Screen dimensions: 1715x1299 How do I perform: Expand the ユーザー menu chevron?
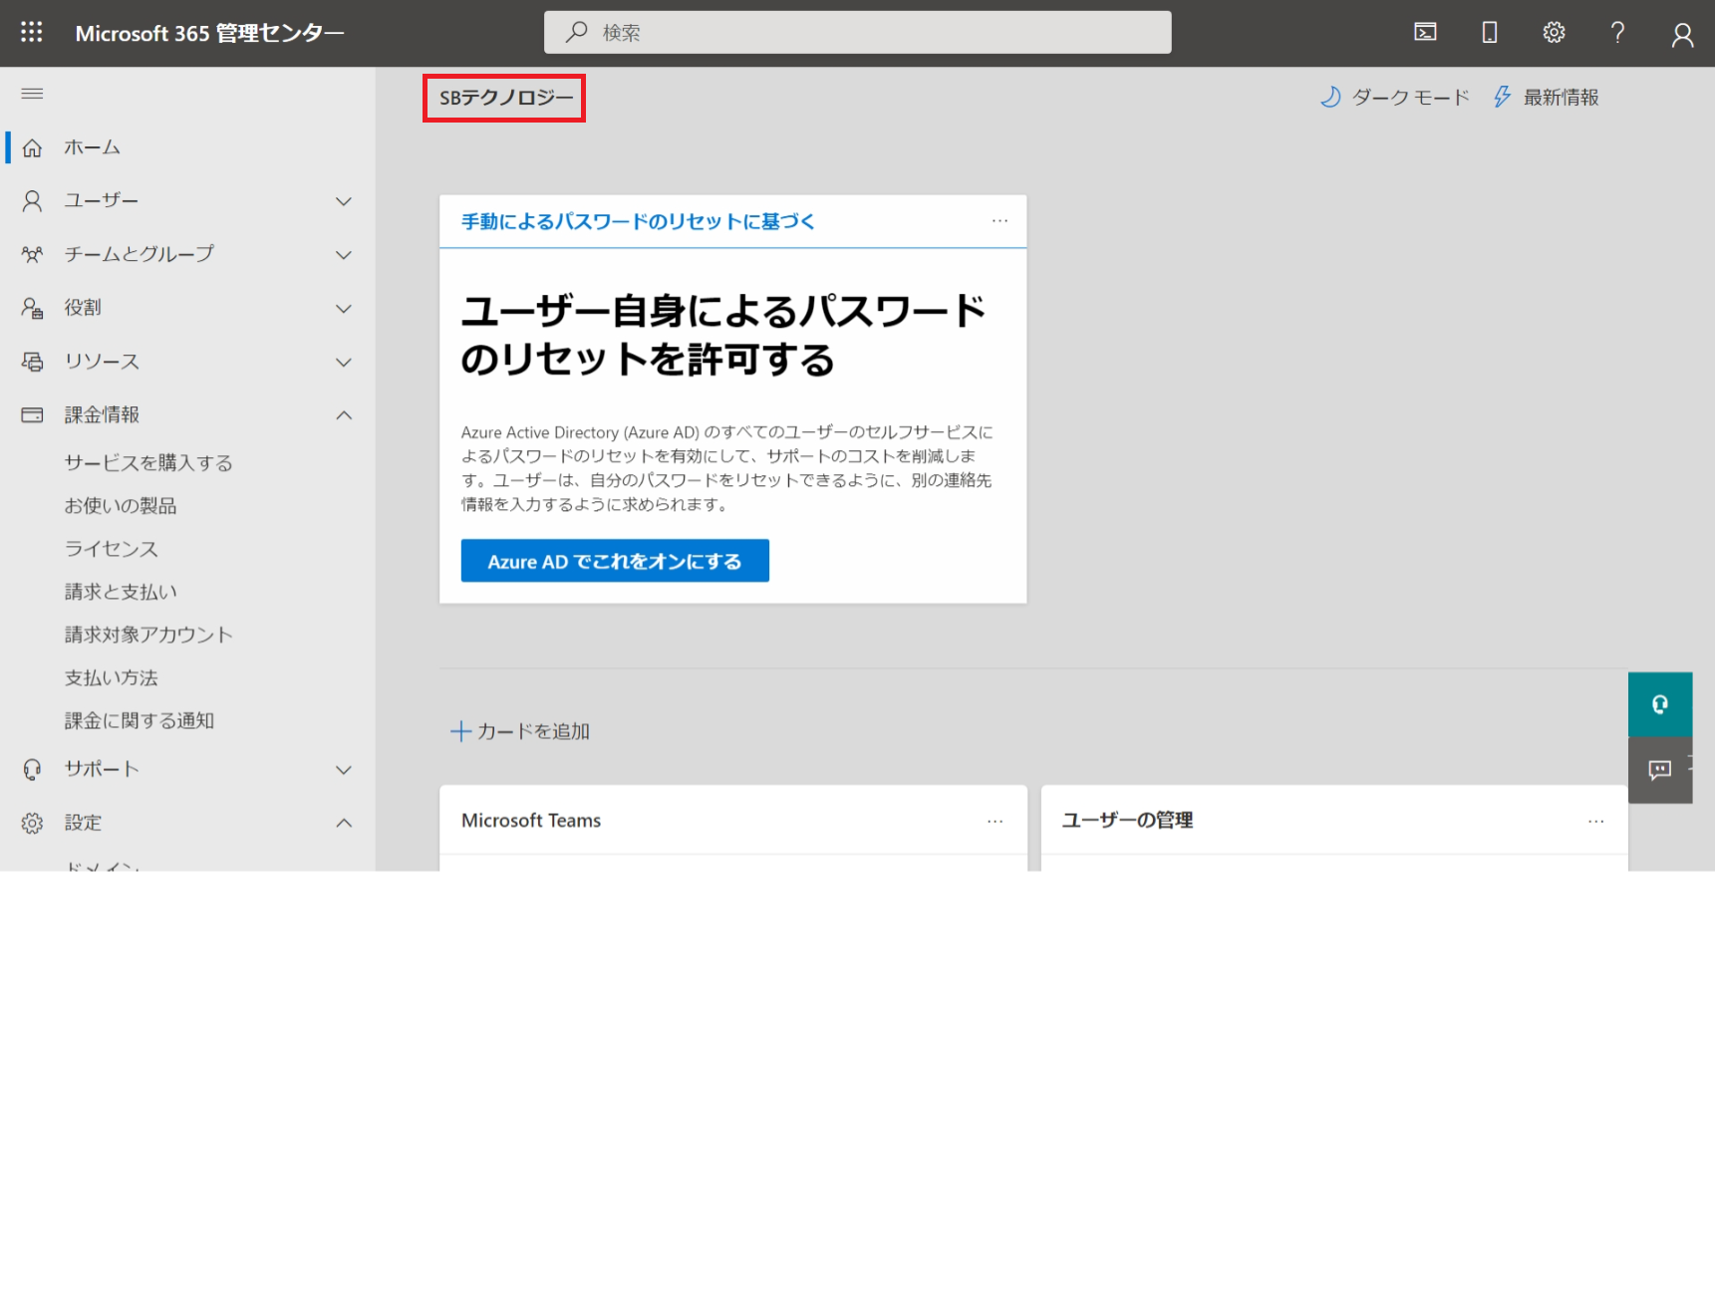click(x=344, y=201)
